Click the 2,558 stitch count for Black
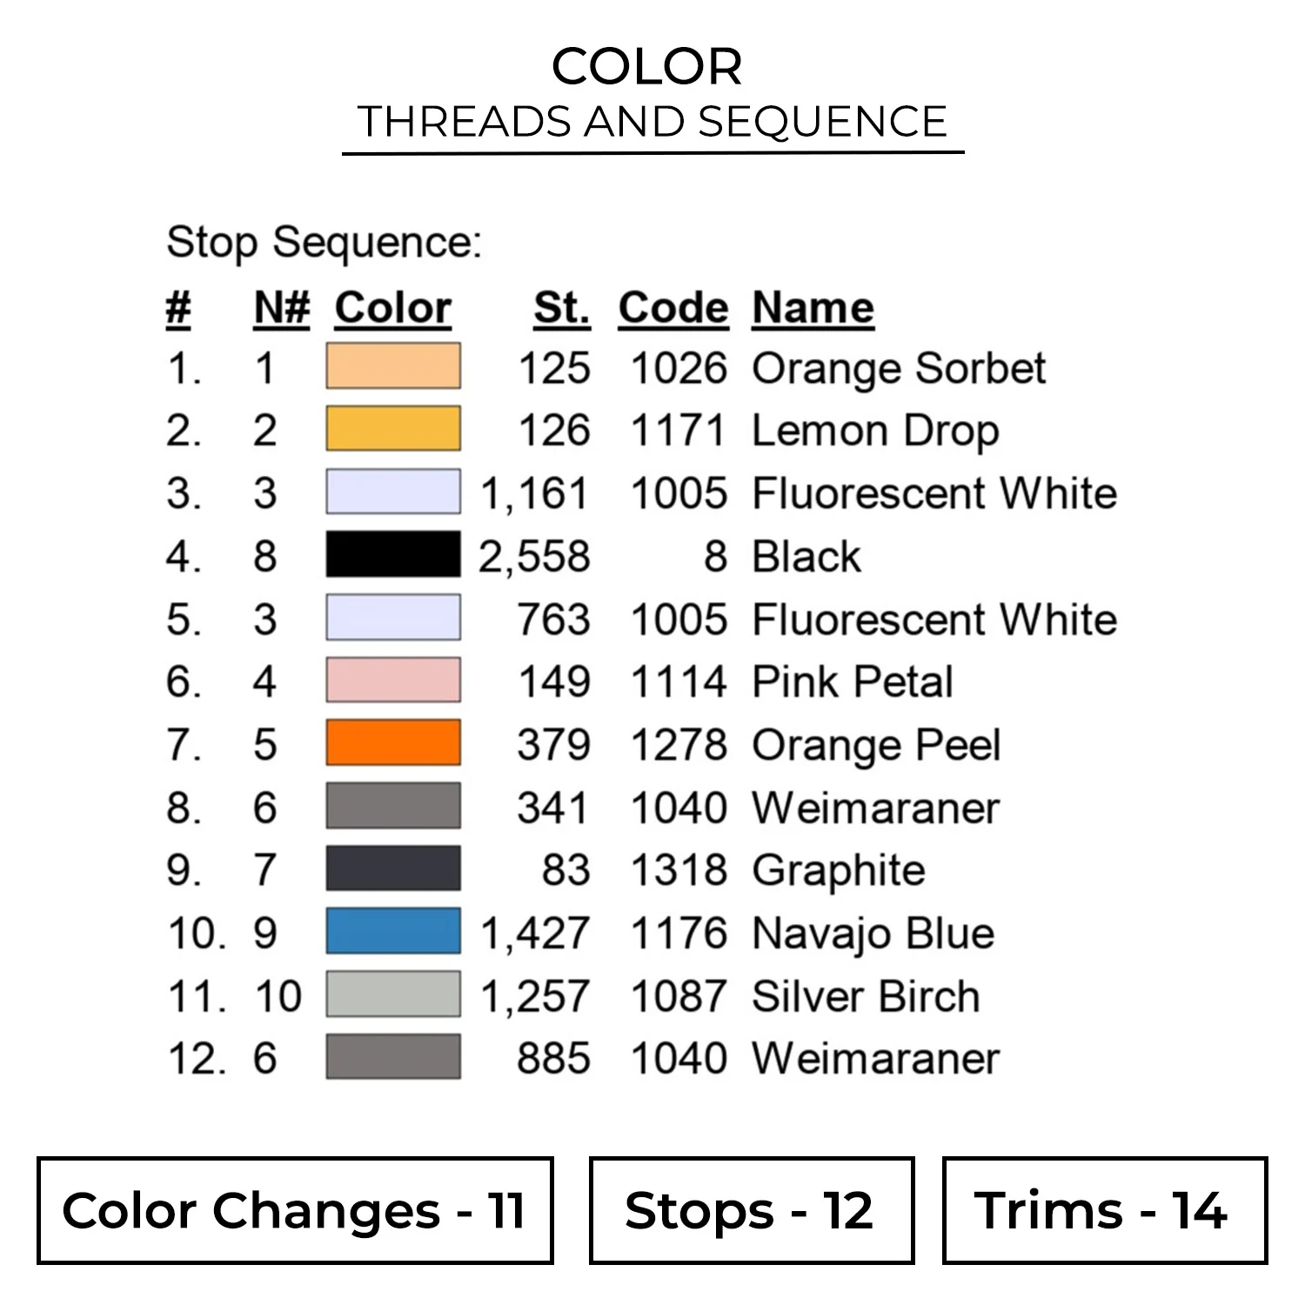 coord(534,557)
